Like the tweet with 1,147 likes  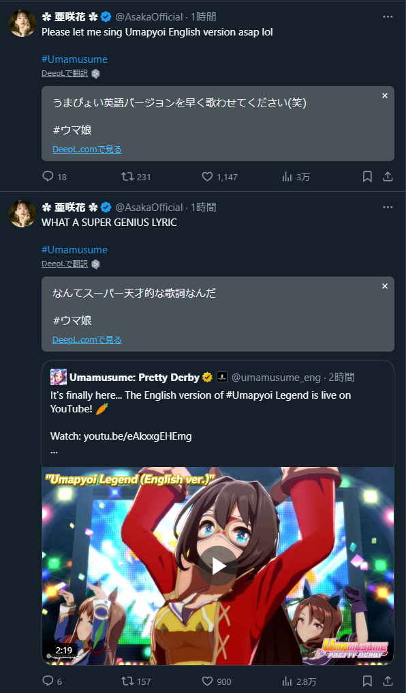[207, 177]
